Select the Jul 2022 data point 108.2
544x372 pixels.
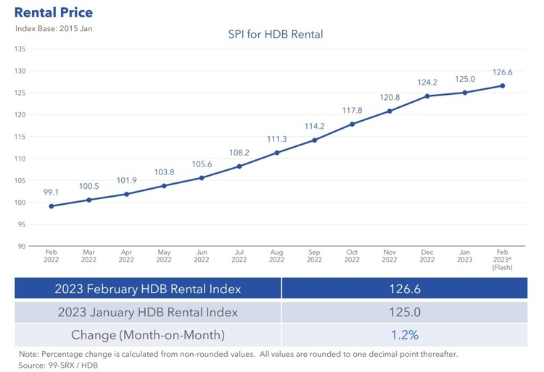click(239, 166)
